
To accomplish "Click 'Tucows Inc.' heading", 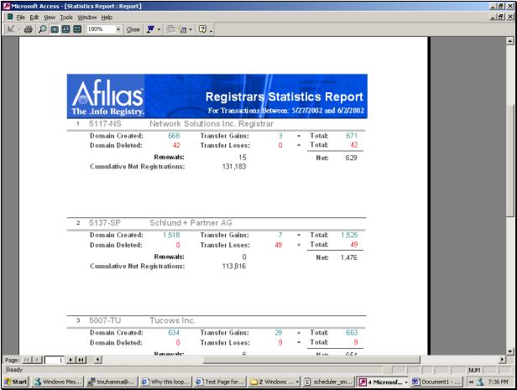I will [172, 320].
